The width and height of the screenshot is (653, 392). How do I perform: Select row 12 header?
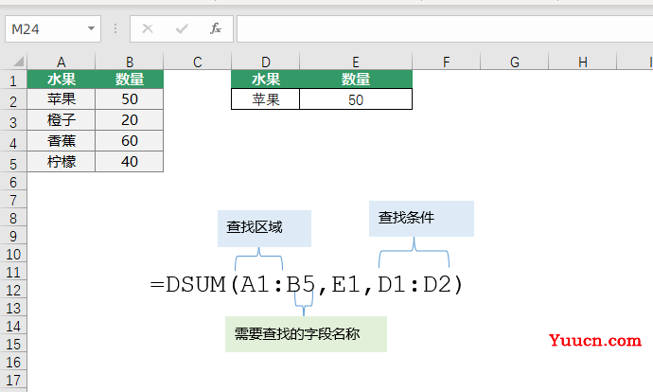pos(13,290)
